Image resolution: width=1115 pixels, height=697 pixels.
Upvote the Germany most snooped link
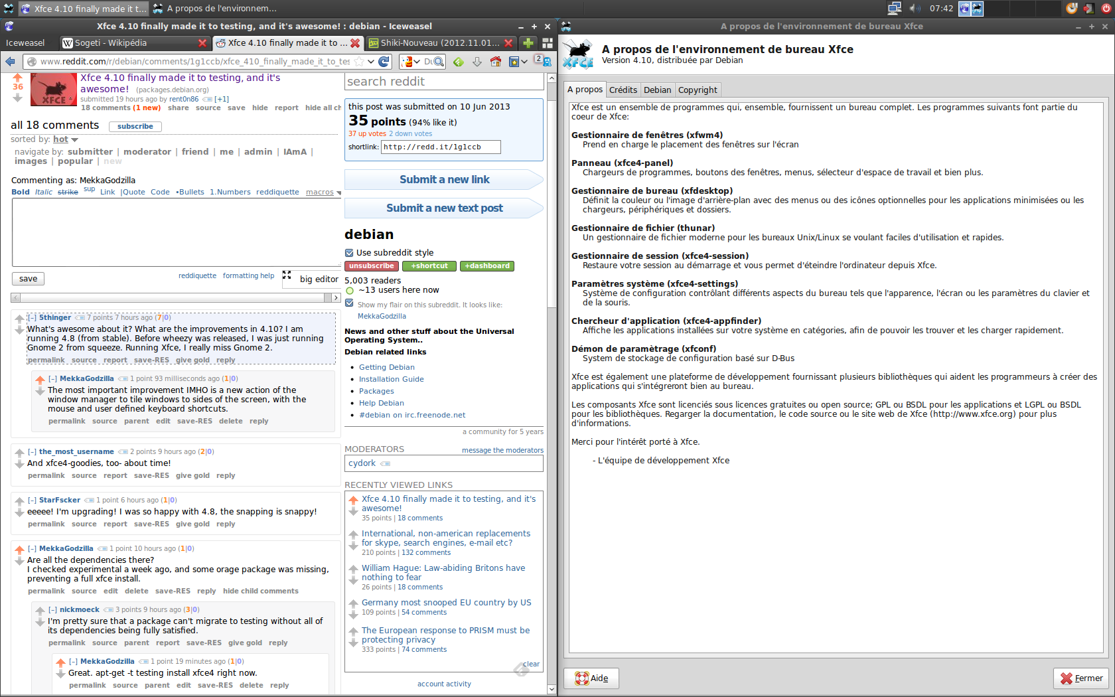354,603
